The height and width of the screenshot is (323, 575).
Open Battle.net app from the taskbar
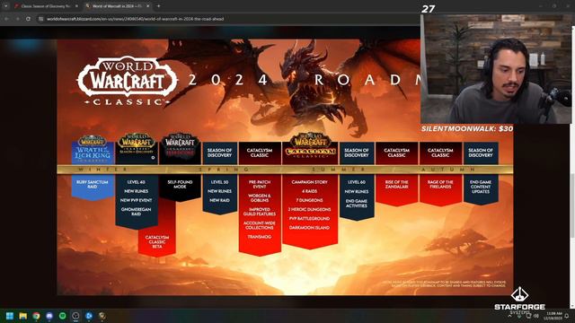tap(89, 316)
